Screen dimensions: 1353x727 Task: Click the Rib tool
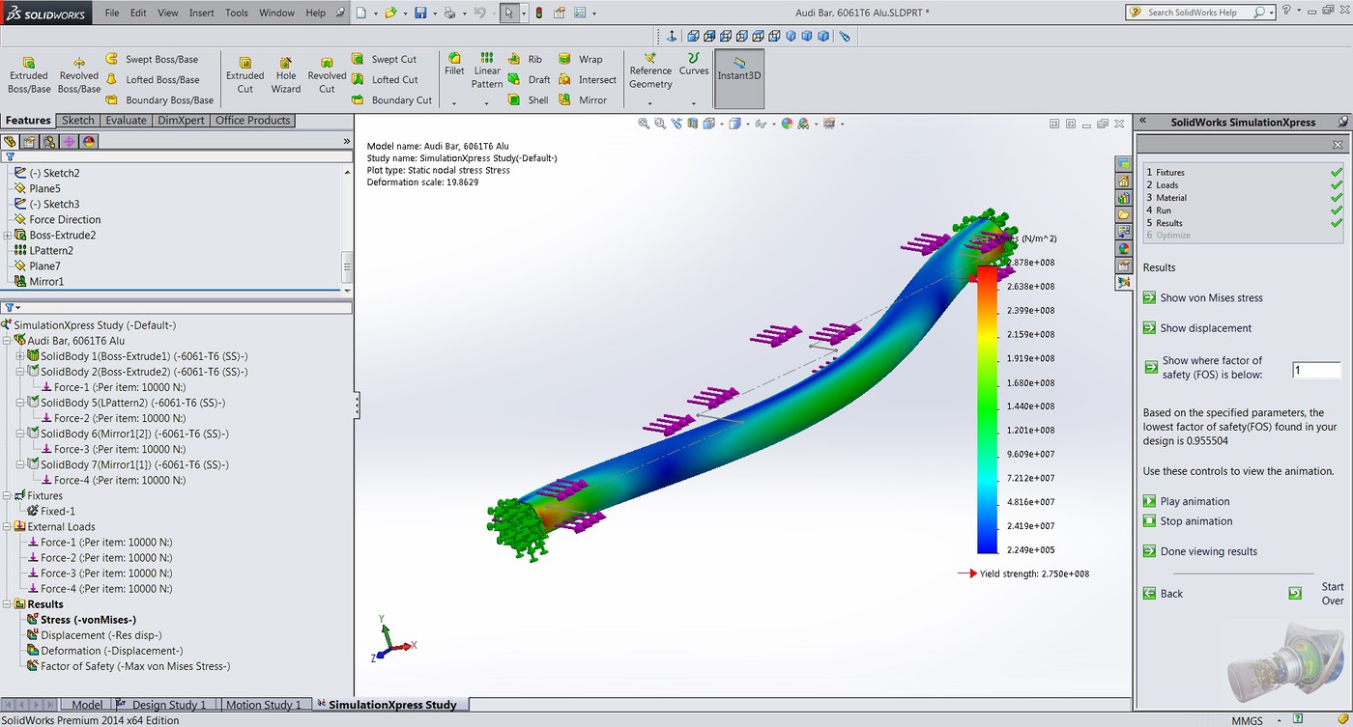(525, 59)
